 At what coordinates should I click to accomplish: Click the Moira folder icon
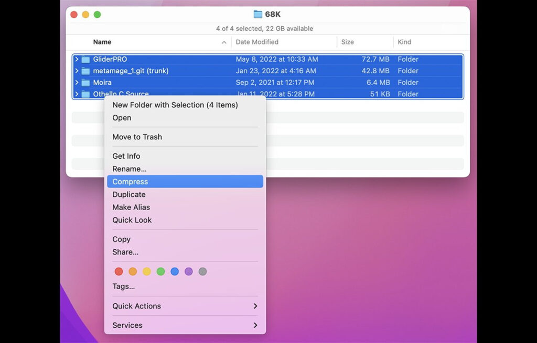tap(85, 83)
